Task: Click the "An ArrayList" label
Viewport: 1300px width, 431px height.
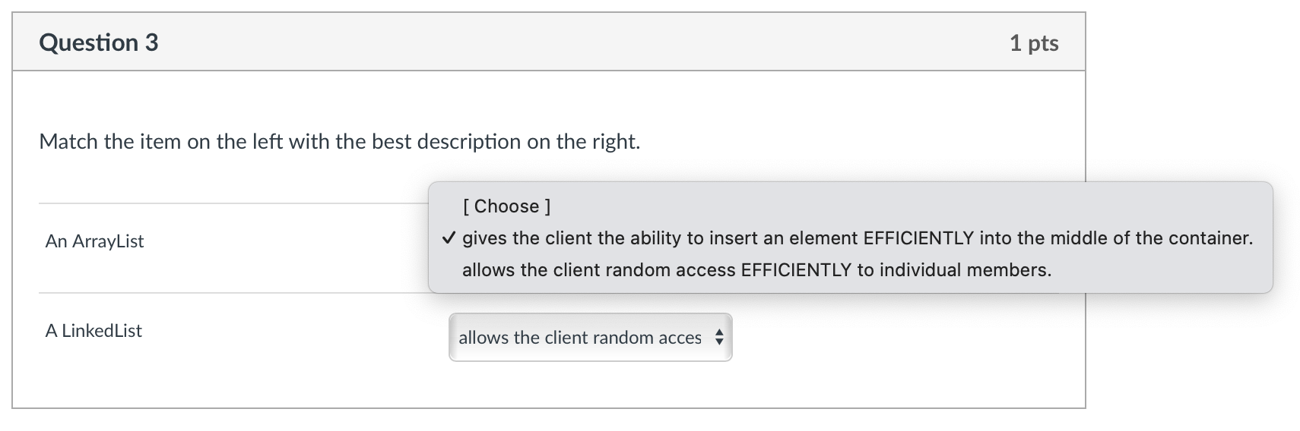Action: [95, 241]
